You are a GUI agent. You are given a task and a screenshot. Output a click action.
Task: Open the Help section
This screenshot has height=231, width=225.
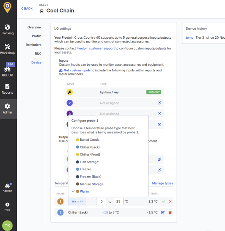pos(7,206)
